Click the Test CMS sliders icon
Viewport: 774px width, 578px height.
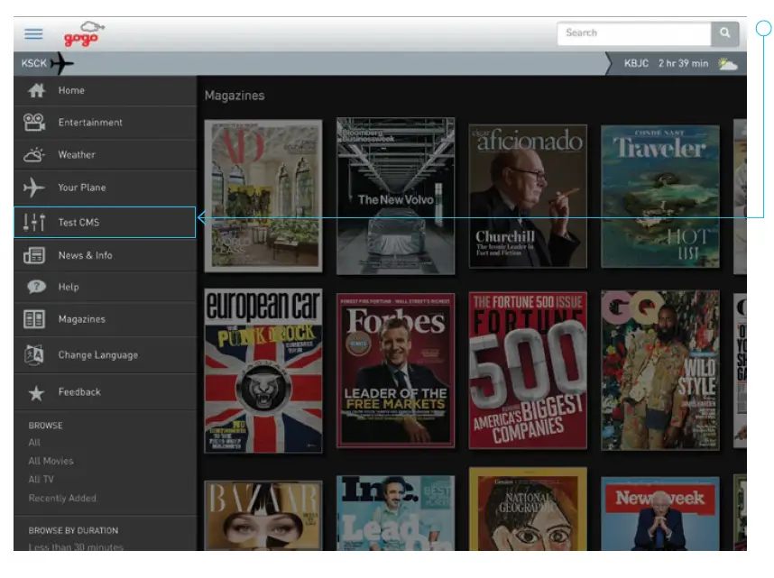[34, 223]
